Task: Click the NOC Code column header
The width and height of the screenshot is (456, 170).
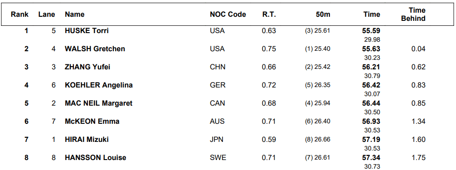Action: pyautogui.click(x=228, y=14)
